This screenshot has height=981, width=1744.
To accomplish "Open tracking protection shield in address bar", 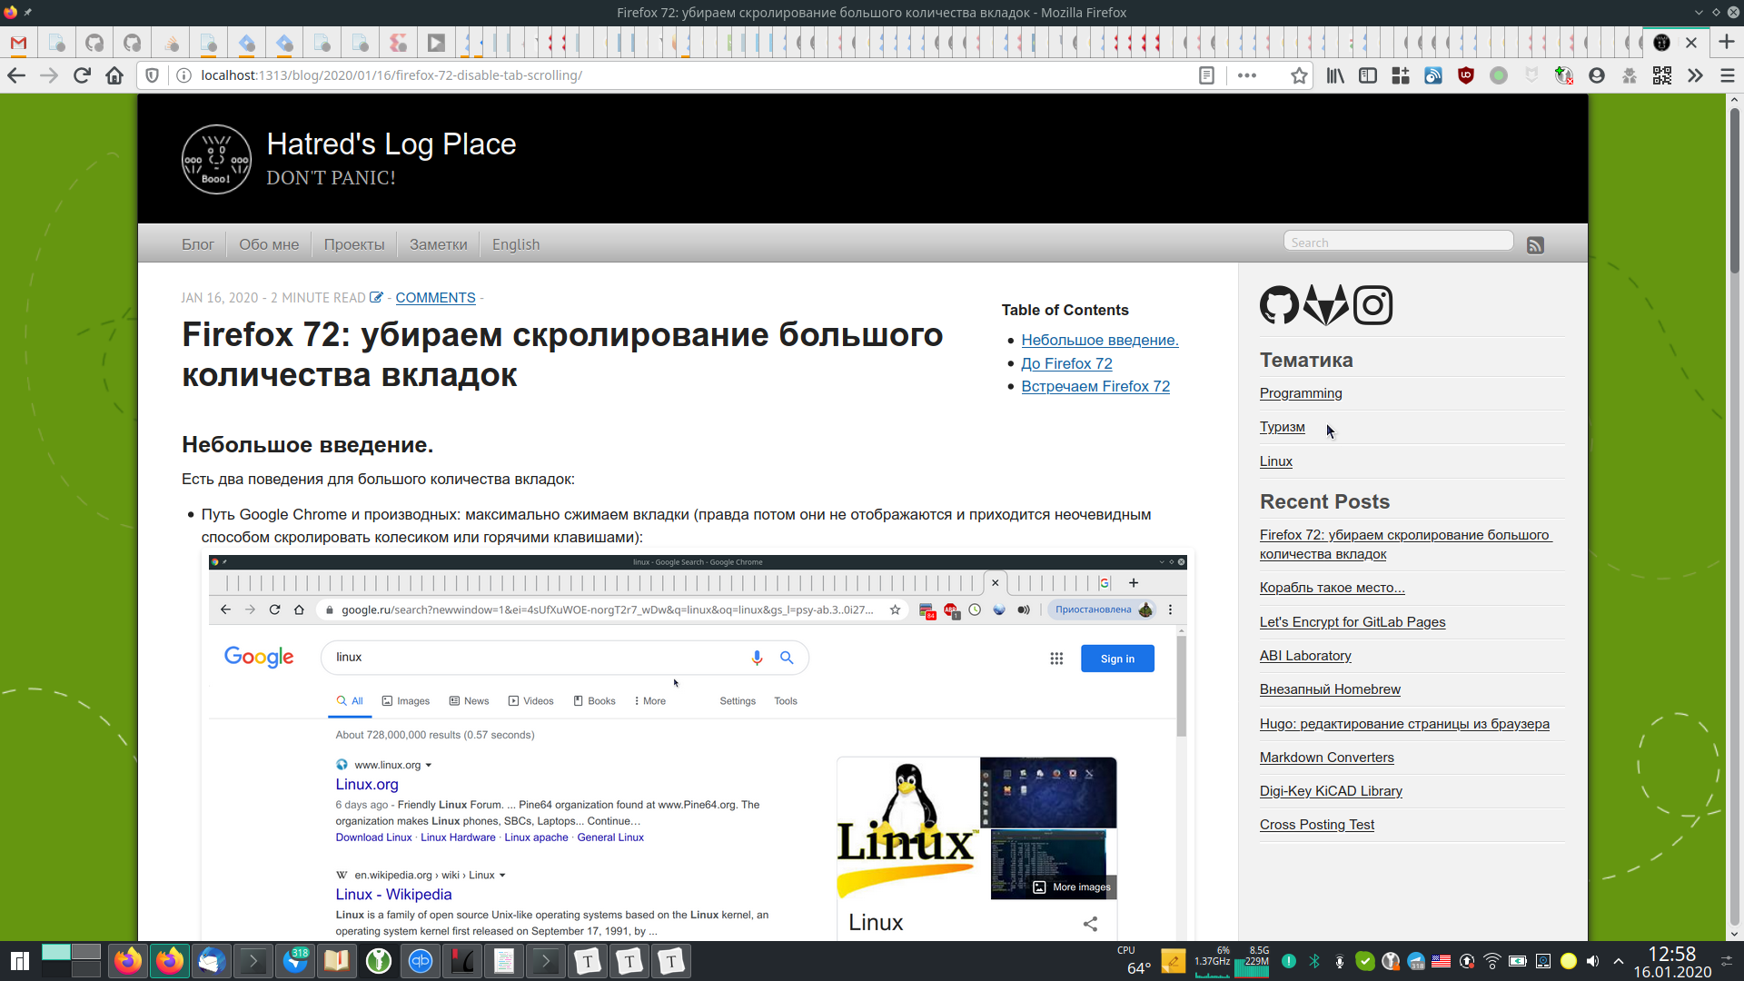I will point(153,75).
